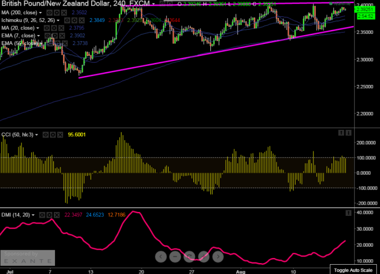Open the Sponsored by EXANTE link
This screenshot has height=274, width=380.
pyautogui.click(x=27, y=258)
